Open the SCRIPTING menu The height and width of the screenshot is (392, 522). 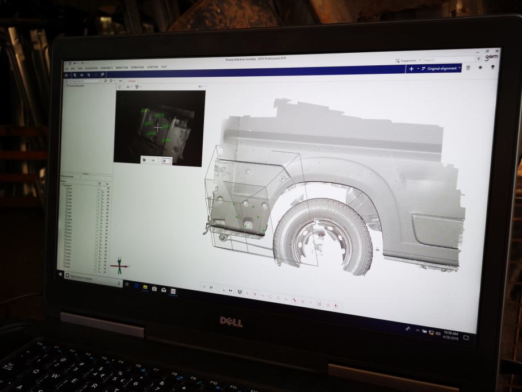click(x=152, y=67)
